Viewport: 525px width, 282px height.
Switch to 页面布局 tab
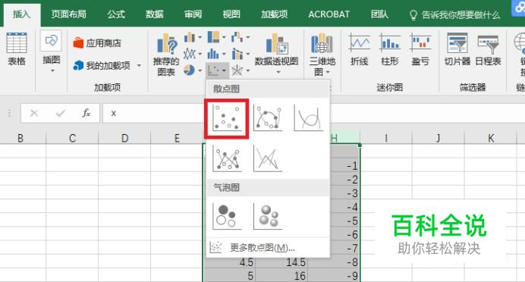[68, 14]
